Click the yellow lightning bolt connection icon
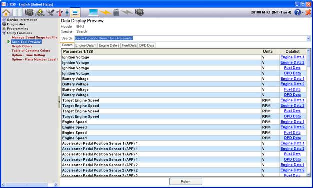313x188 pixels. pos(105,13)
